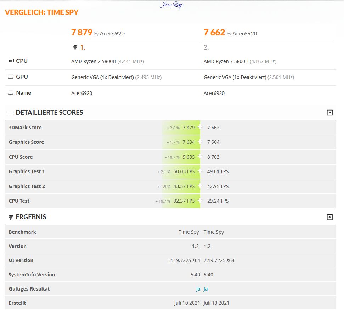Click the Gültiges Resultat row label
The height and width of the screenshot is (310, 344).
pyautogui.click(x=29, y=289)
